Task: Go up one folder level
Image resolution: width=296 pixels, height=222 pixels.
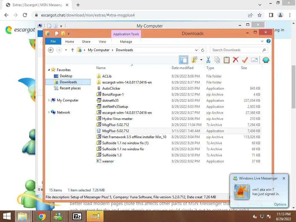Action: pyautogui.click(x=72, y=50)
